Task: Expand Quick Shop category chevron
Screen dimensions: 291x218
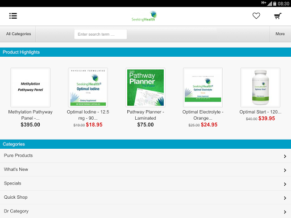Action: pyautogui.click(x=285, y=198)
